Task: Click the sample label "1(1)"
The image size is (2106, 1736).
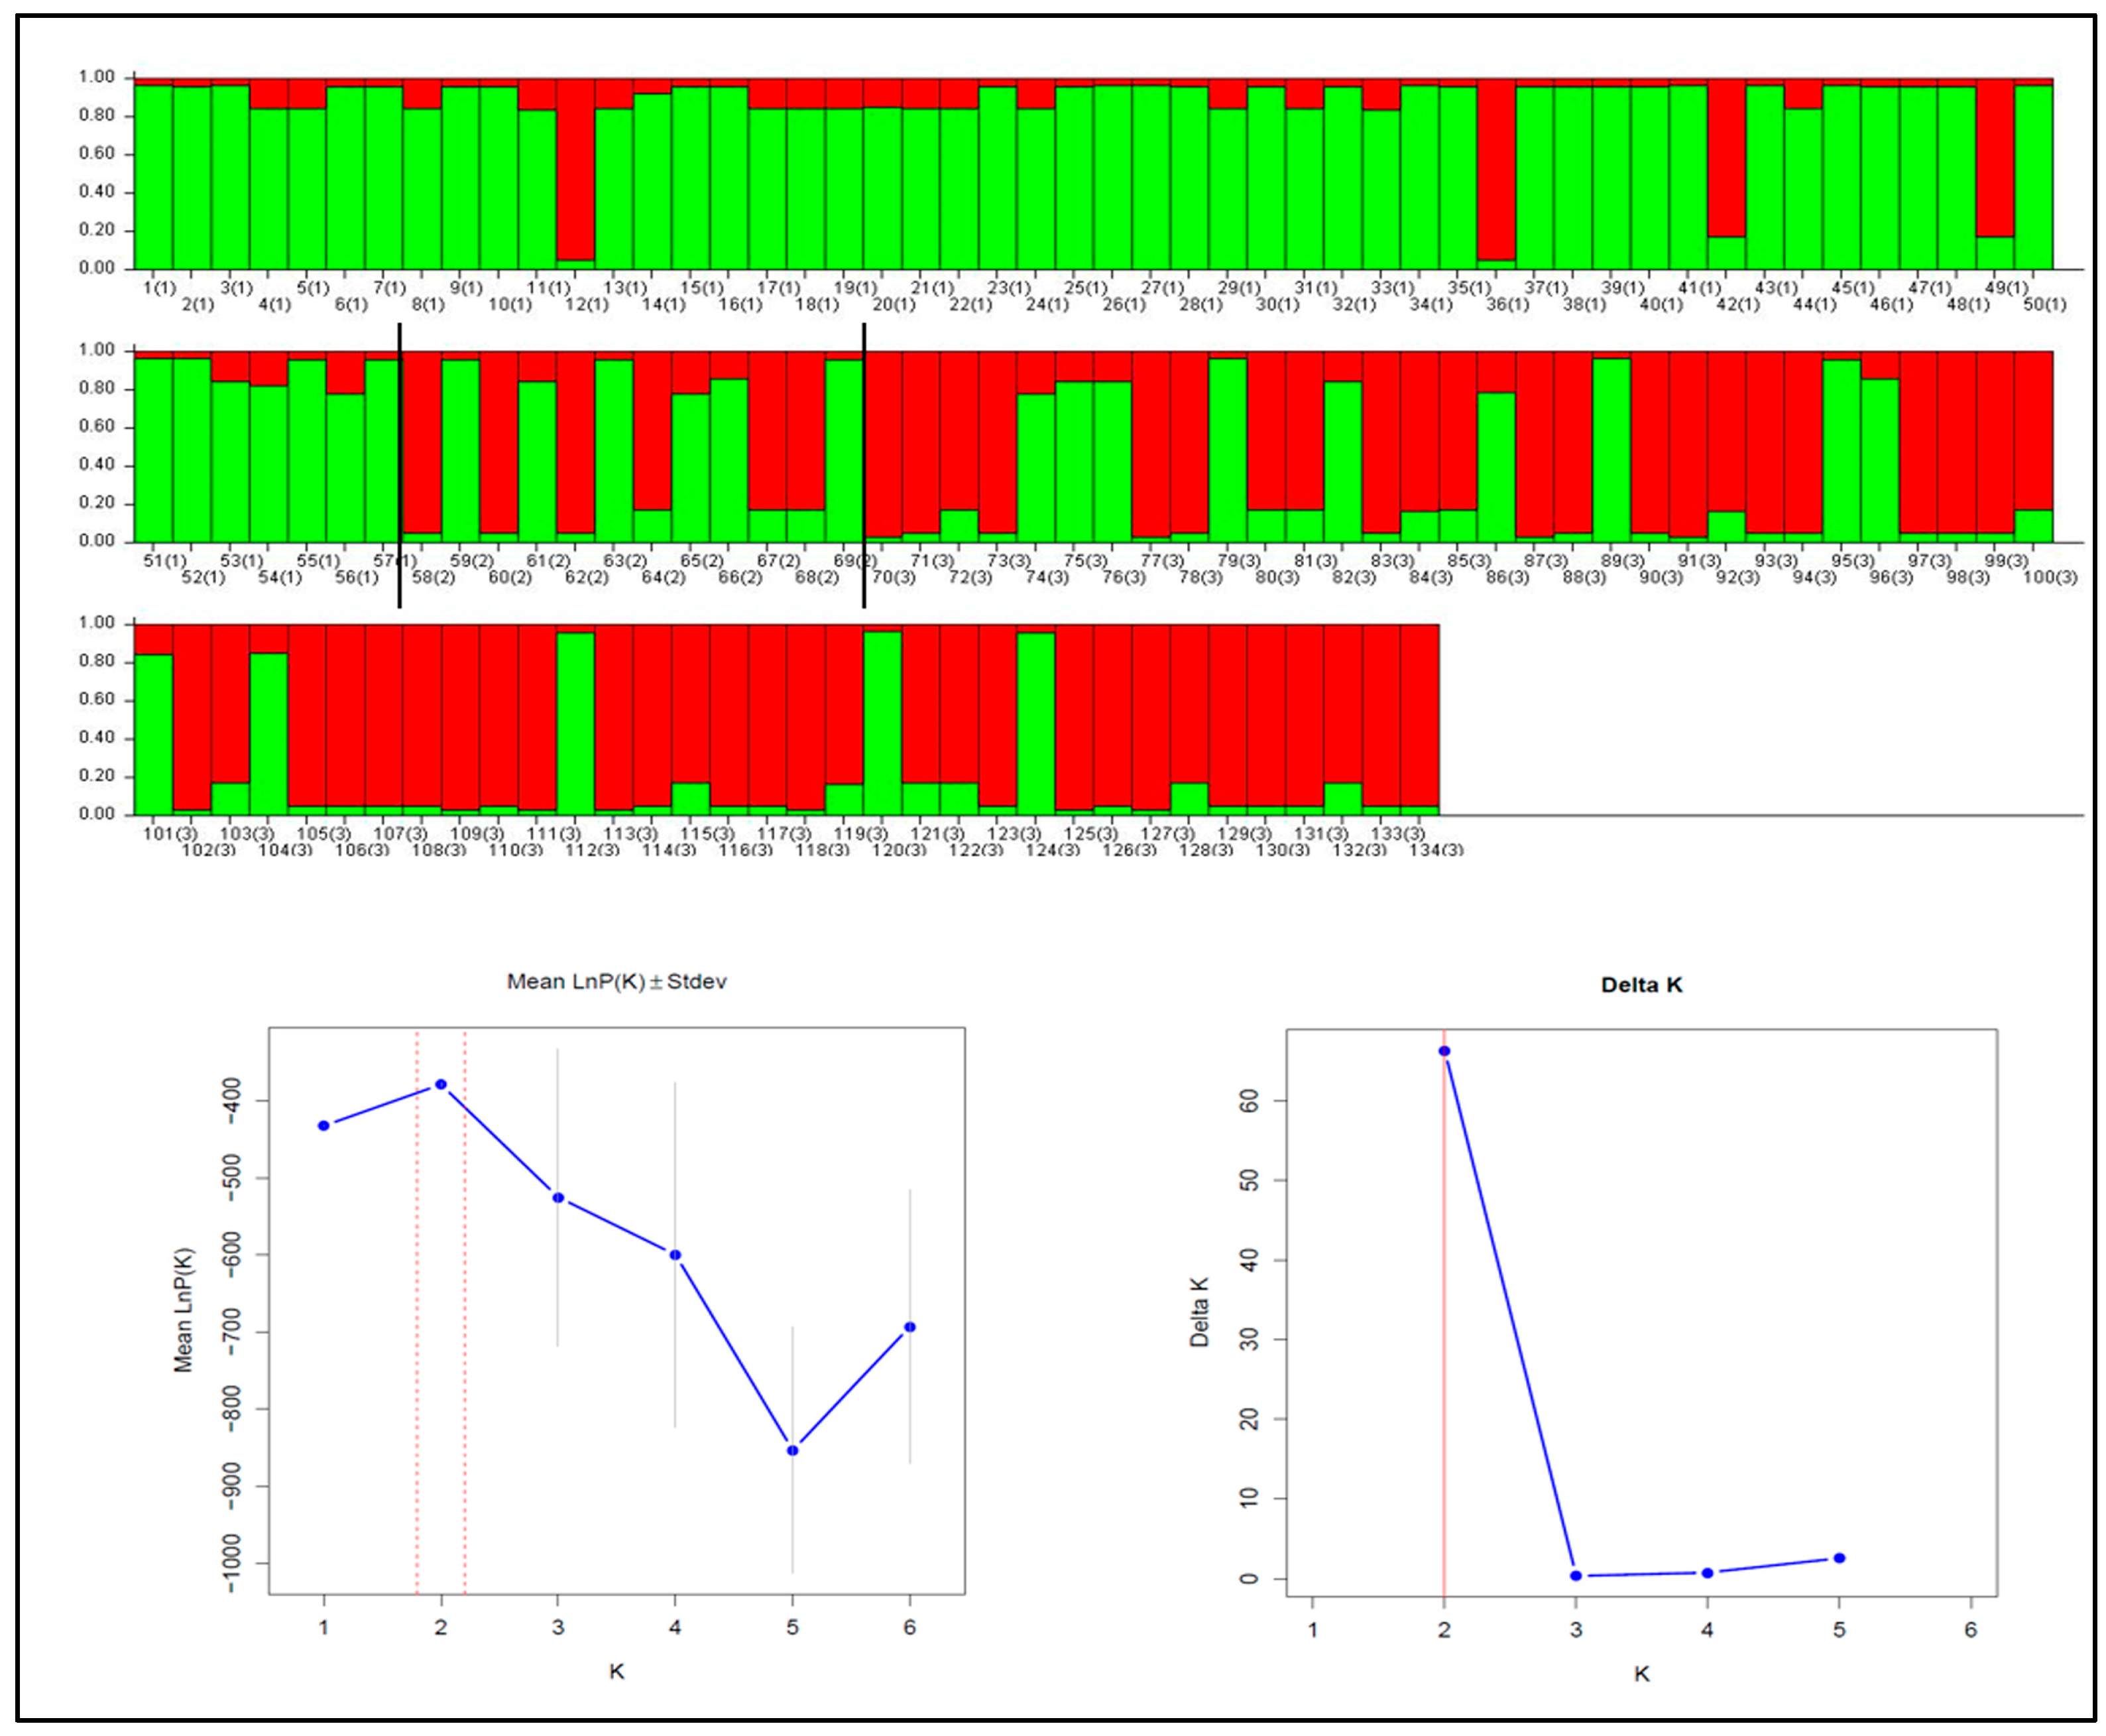Action: click(x=160, y=288)
